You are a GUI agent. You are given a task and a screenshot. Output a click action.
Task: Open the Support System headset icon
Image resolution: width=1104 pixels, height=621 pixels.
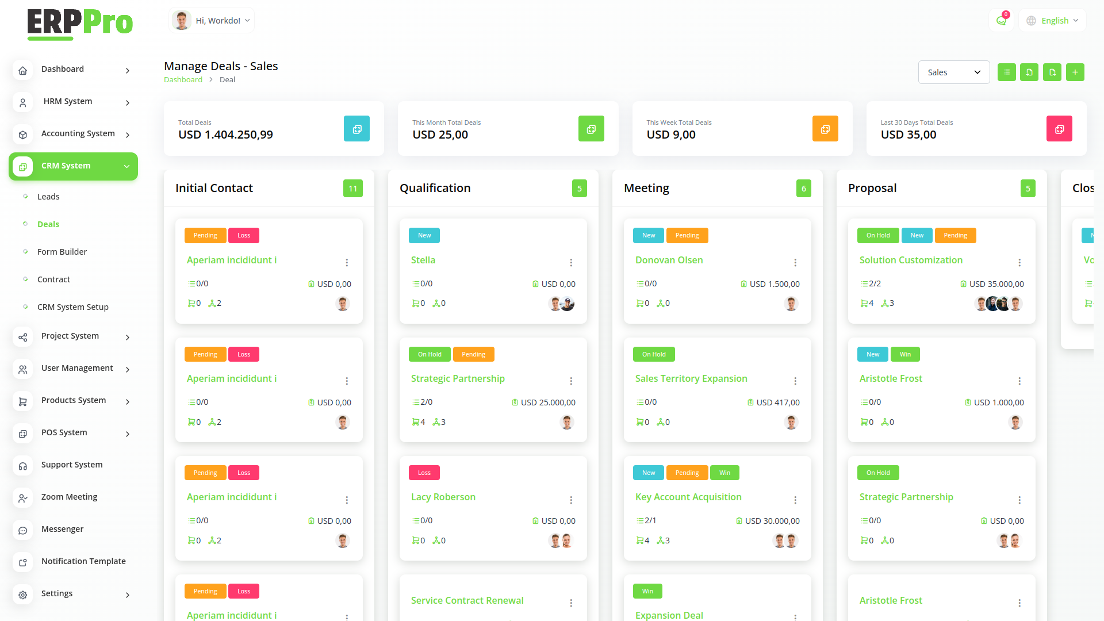(23, 466)
